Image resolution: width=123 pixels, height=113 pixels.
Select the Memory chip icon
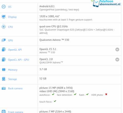pyautogui.click(x=4, y=70)
